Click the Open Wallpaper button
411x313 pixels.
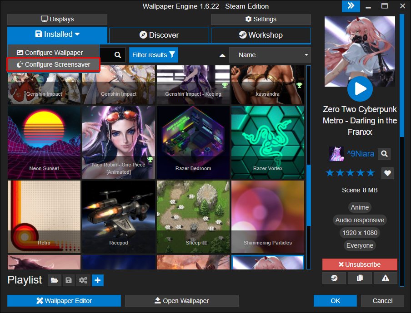182,301
